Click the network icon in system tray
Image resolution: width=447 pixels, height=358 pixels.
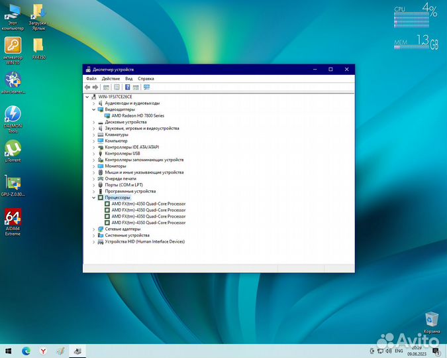[x=380, y=351]
